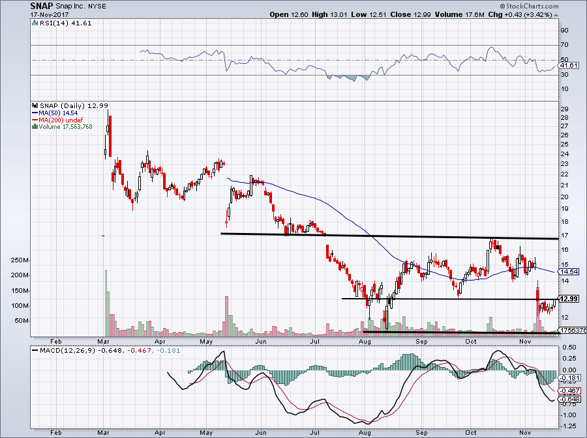Screen dimensions: 587x438
Task: Click the 'Volume 17.6M' header value
Action: coord(460,14)
